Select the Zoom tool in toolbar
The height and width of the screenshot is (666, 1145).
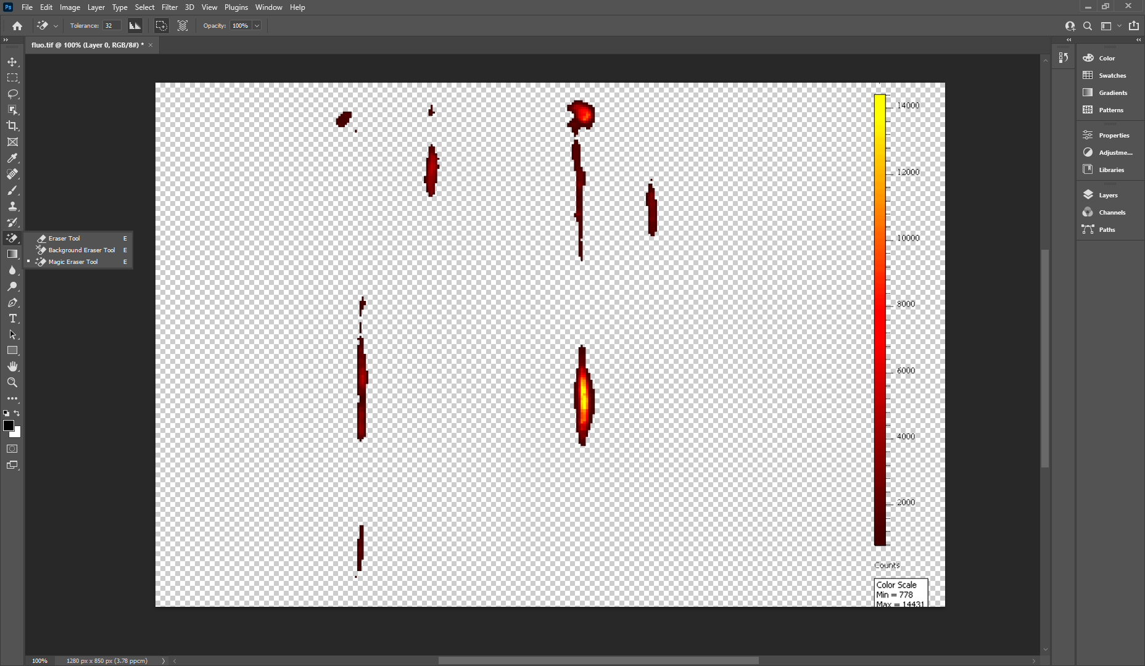(x=12, y=382)
